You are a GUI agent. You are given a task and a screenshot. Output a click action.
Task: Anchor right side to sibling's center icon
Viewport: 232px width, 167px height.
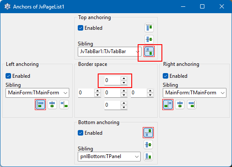pos(180,105)
